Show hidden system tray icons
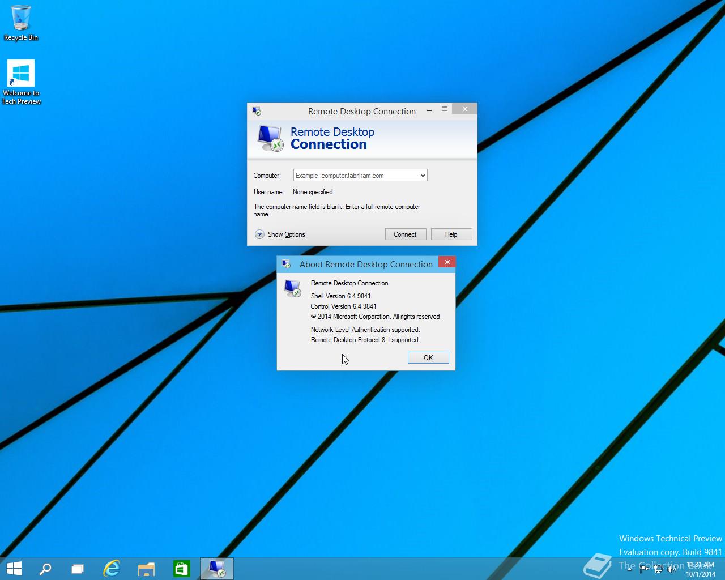Screen dimensions: 725x580 point(630,569)
